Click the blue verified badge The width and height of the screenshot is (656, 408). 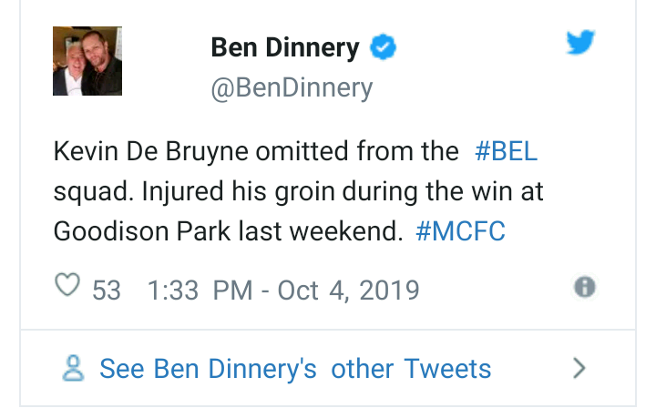pos(382,48)
